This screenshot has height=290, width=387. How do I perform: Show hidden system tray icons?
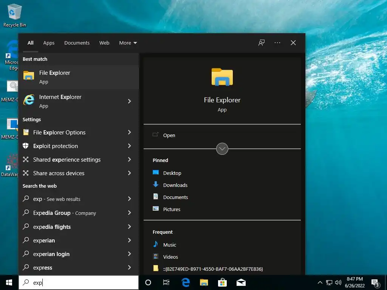[320, 282]
